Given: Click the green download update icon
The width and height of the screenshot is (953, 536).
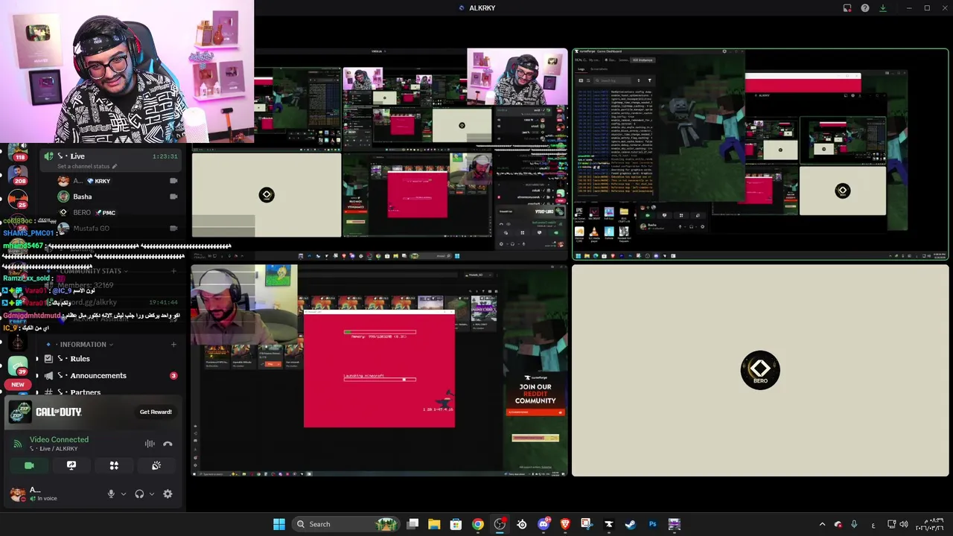Looking at the screenshot, I should (883, 8).
